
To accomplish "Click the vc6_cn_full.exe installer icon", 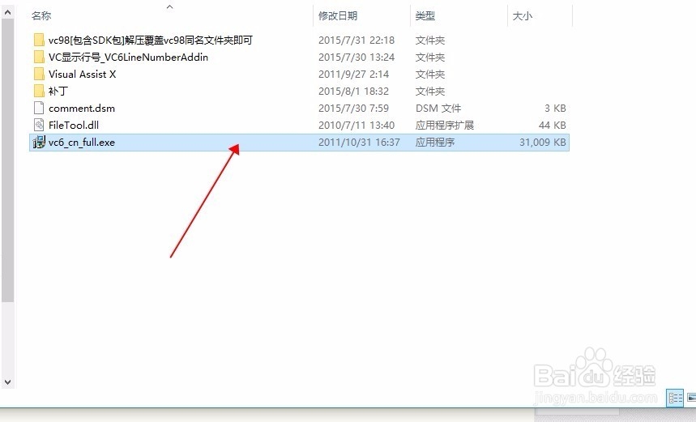I will tap(39, 142).
